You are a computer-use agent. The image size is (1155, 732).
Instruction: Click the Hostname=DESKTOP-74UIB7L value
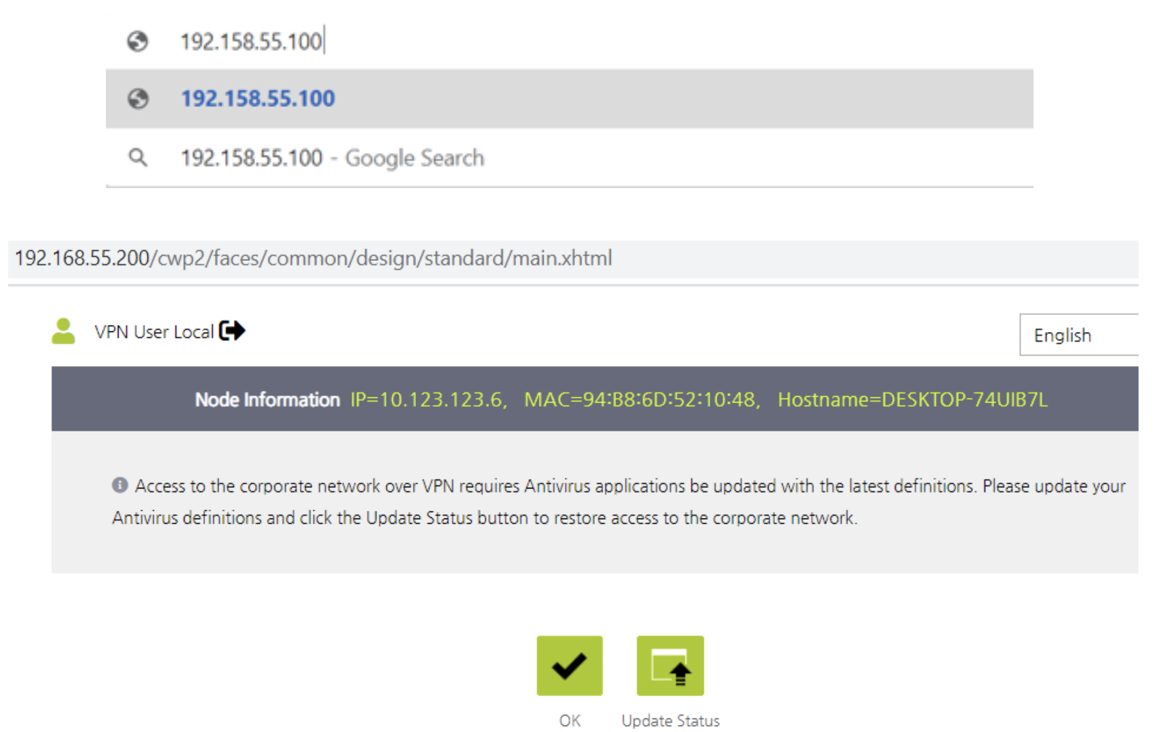coord(913,400)
